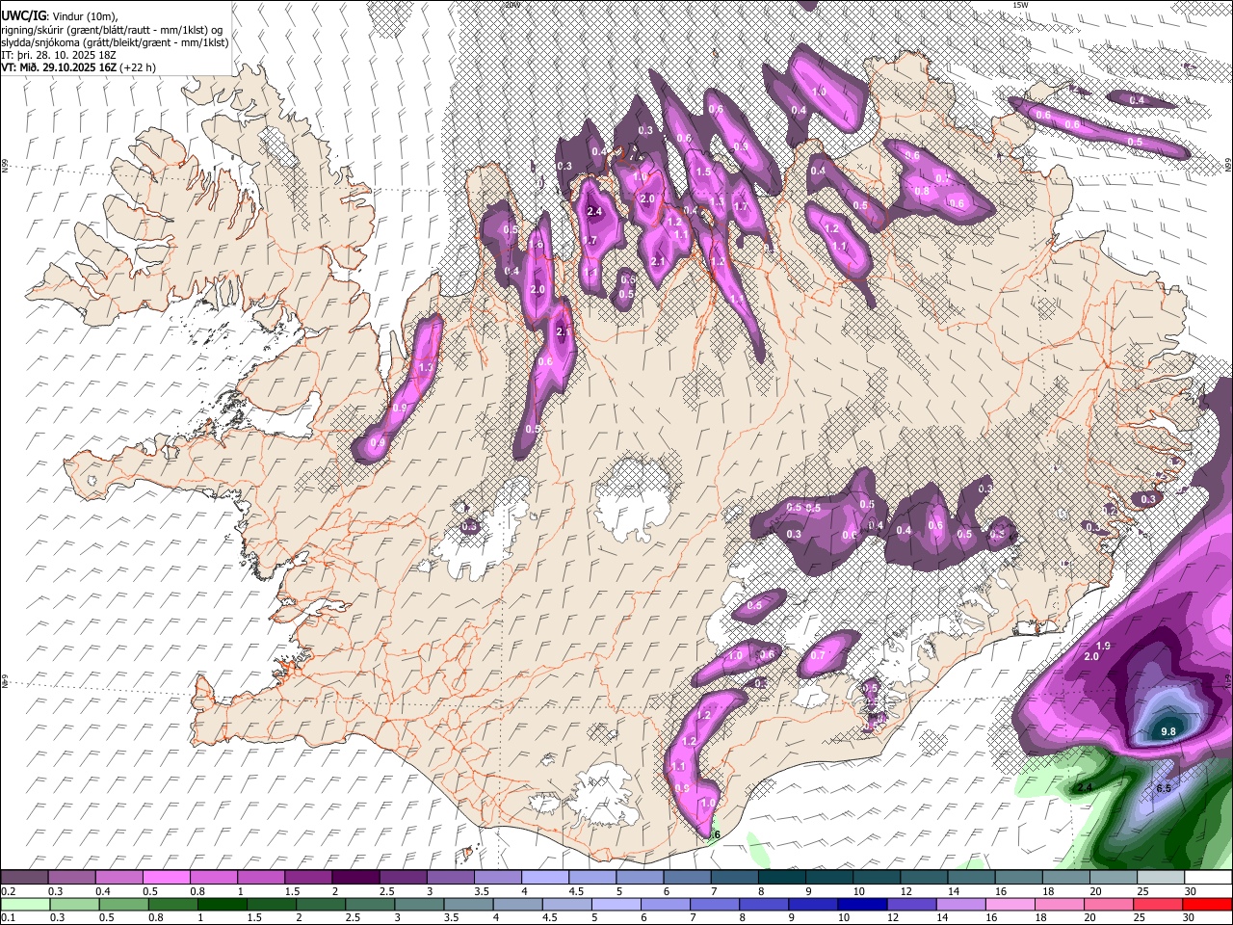Select the '(+22 h)' forecast offset text

[139, 67]
